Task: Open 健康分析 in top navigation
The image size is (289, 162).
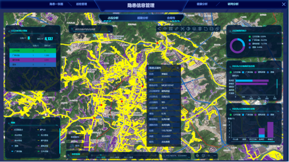Action: click(x=202, y=4)
